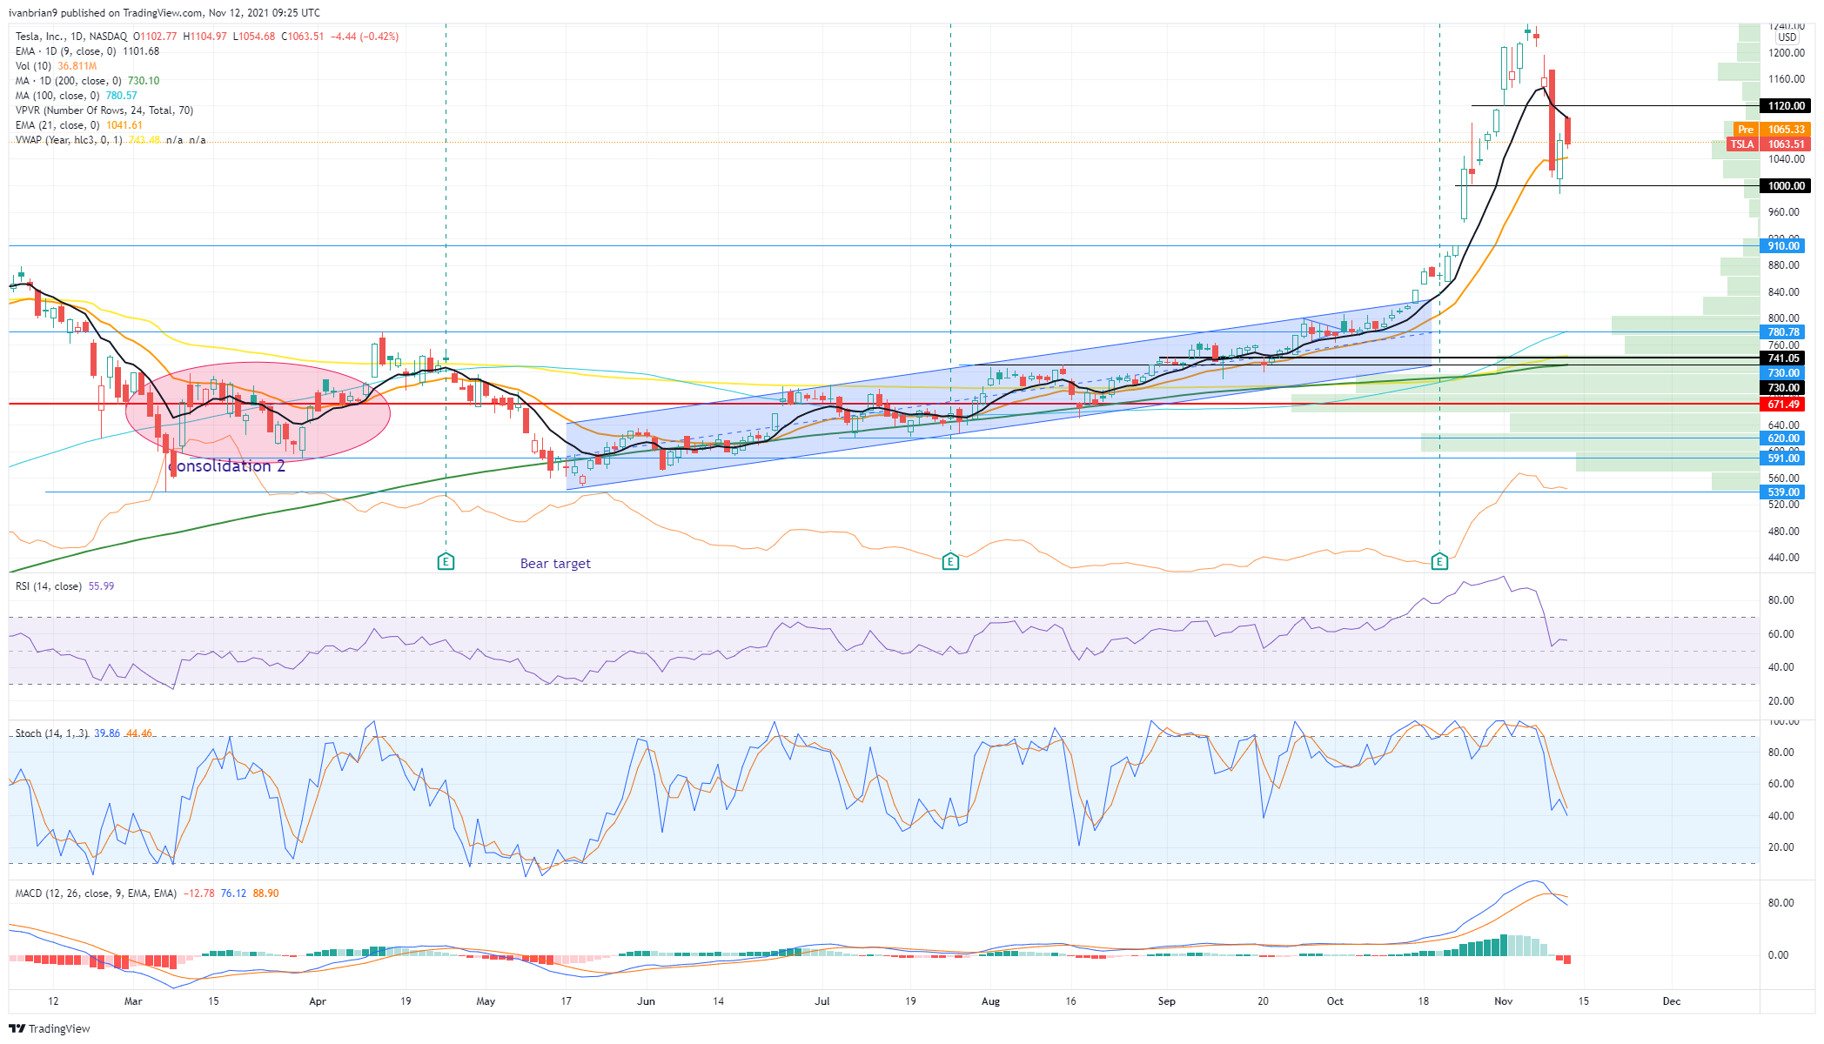Click the publisher line ivanbrian9 published on TradingView.com
Viewport: 1824px width, 1044px height.
(164, 13)
